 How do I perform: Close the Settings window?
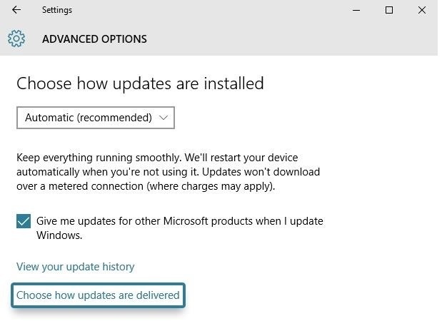pyautogui.click(x=422, y=10)
